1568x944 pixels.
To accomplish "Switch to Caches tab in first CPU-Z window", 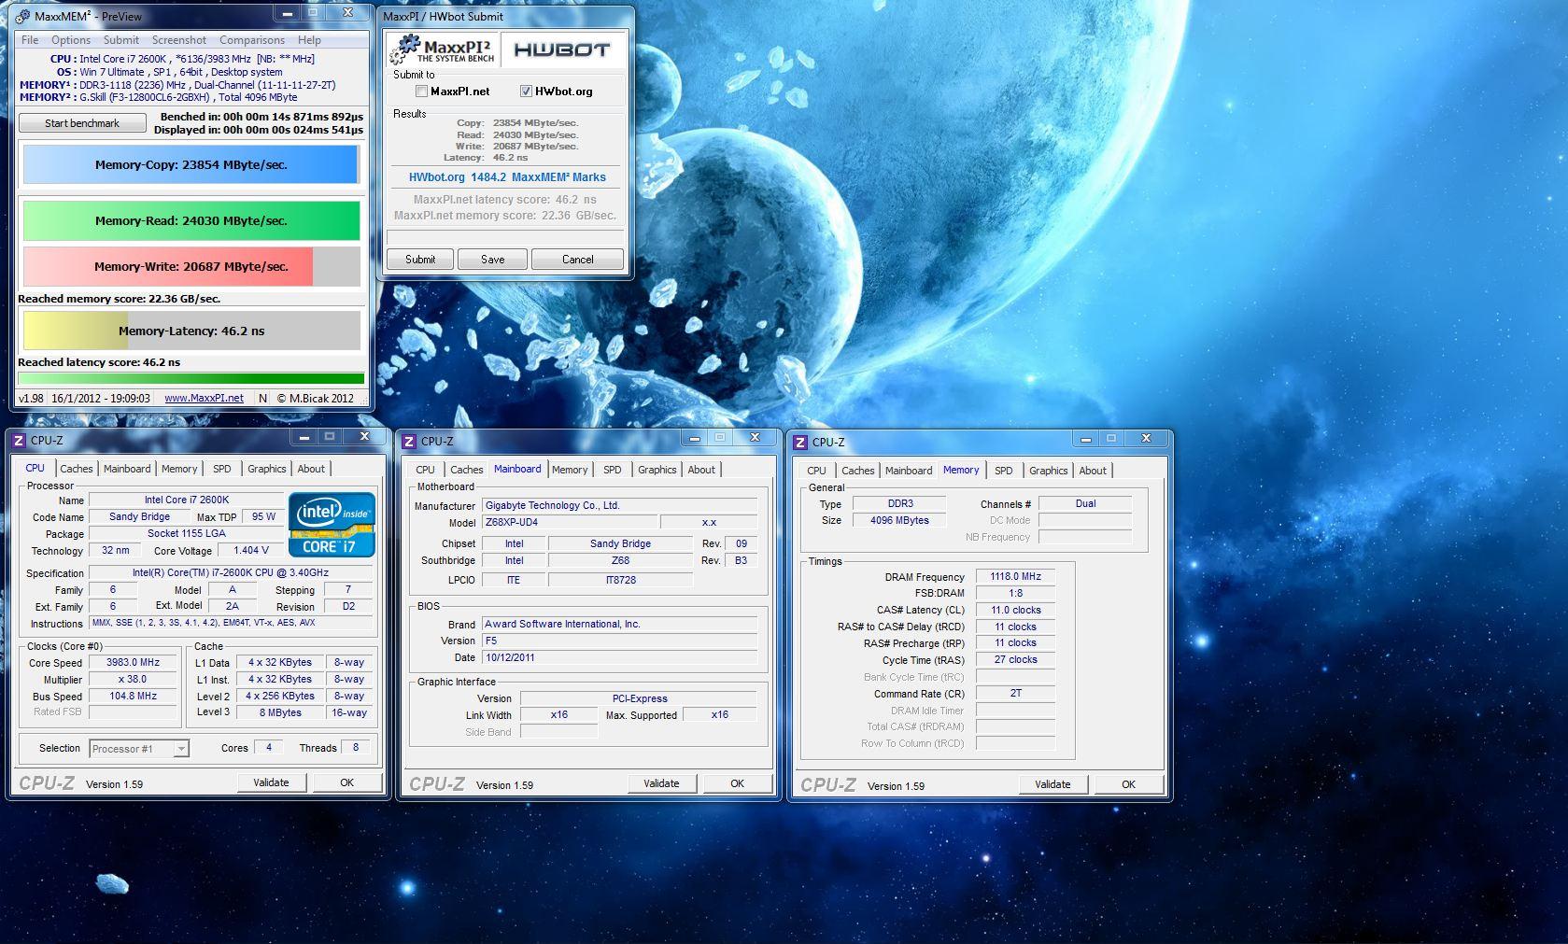I will (x=77, y=469).
